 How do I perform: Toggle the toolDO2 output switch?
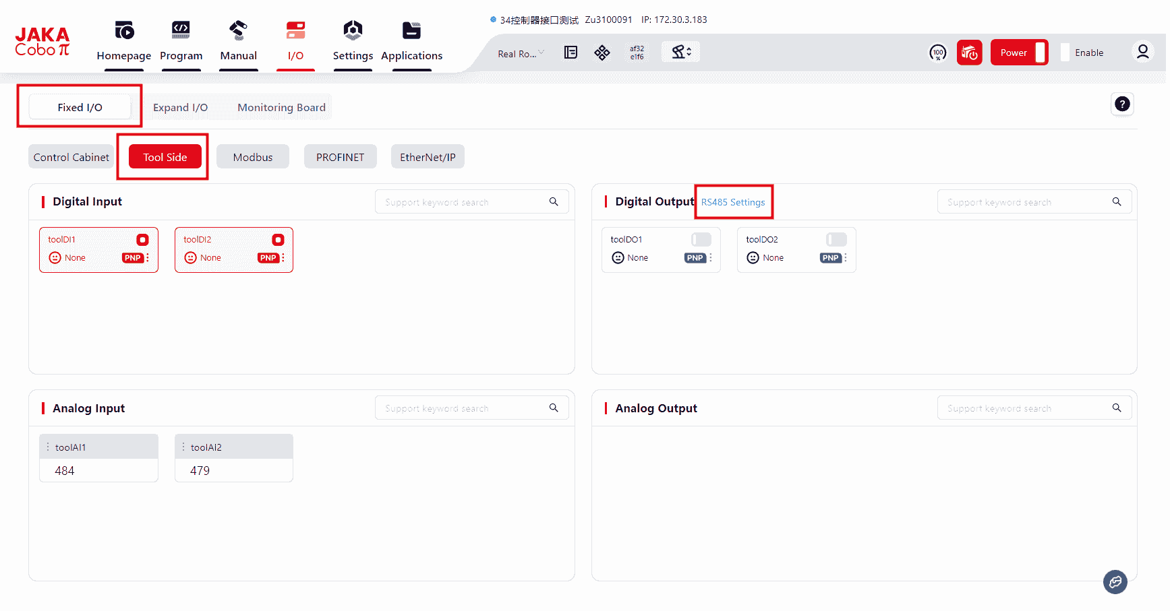coord(836,240)
